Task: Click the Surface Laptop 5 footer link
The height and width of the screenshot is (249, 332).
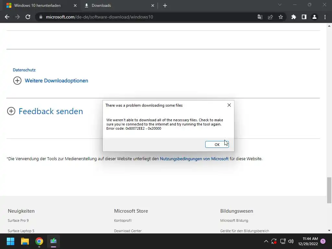Action: [21, 231]
